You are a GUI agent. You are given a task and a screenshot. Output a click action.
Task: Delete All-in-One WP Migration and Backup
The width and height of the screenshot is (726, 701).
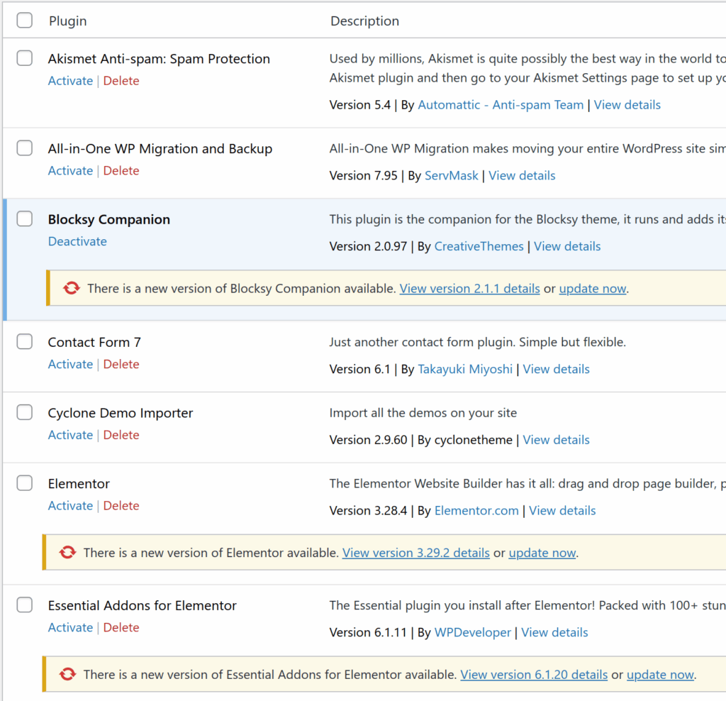tap(121, 170)
